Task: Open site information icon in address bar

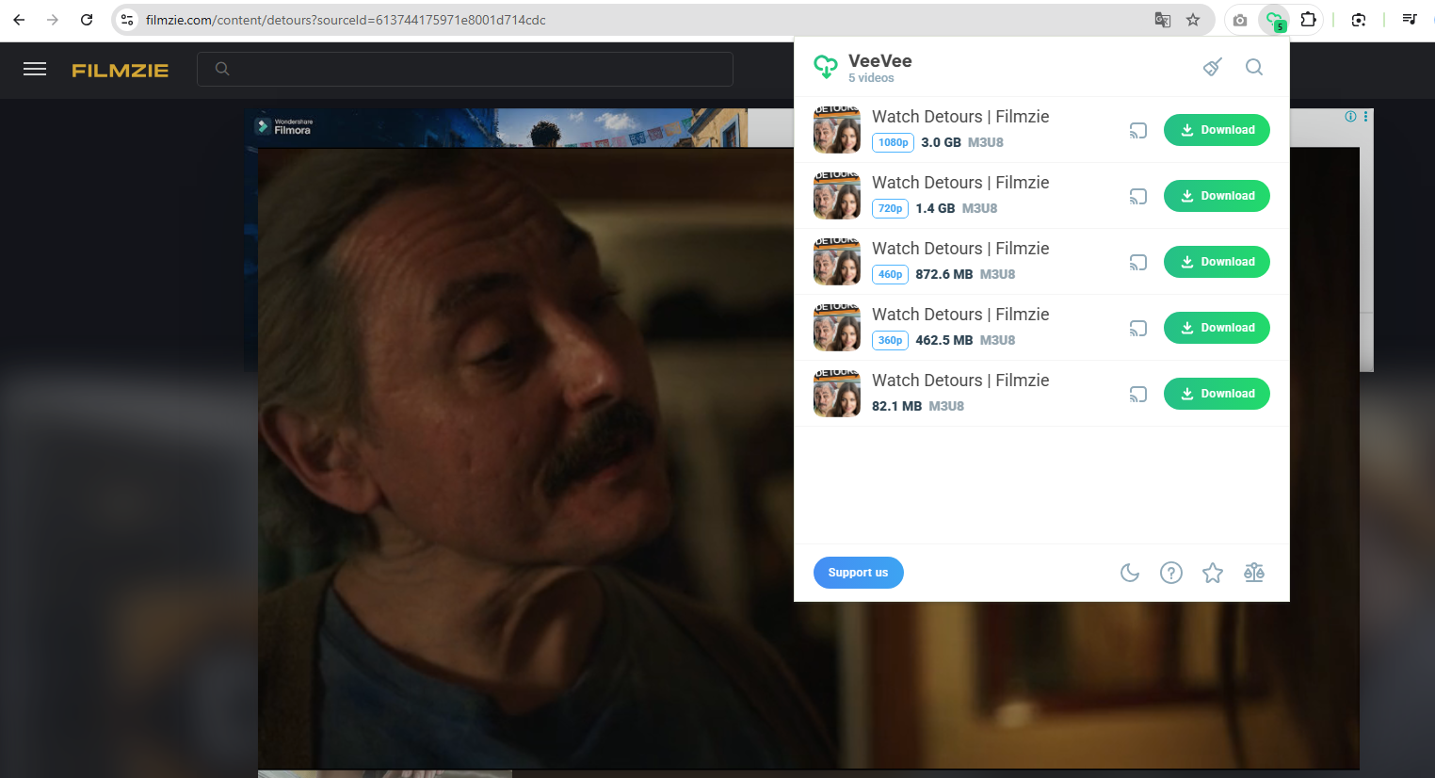Action: (x=127, y=20)
